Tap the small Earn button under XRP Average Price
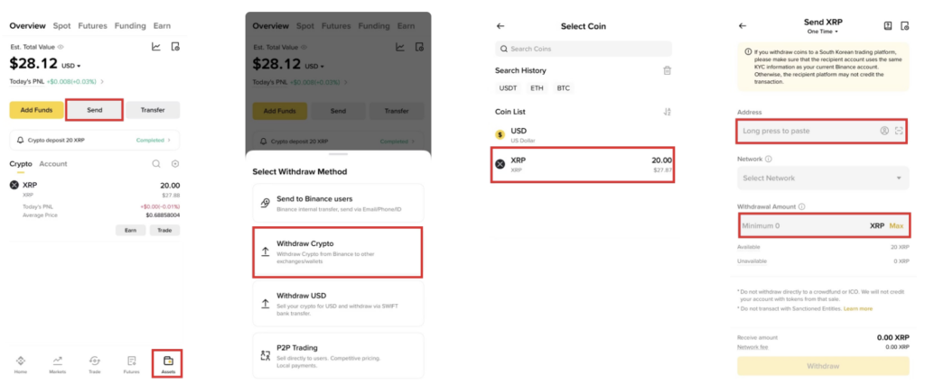The width and height of the screenshot is (925, 384). 131,230
